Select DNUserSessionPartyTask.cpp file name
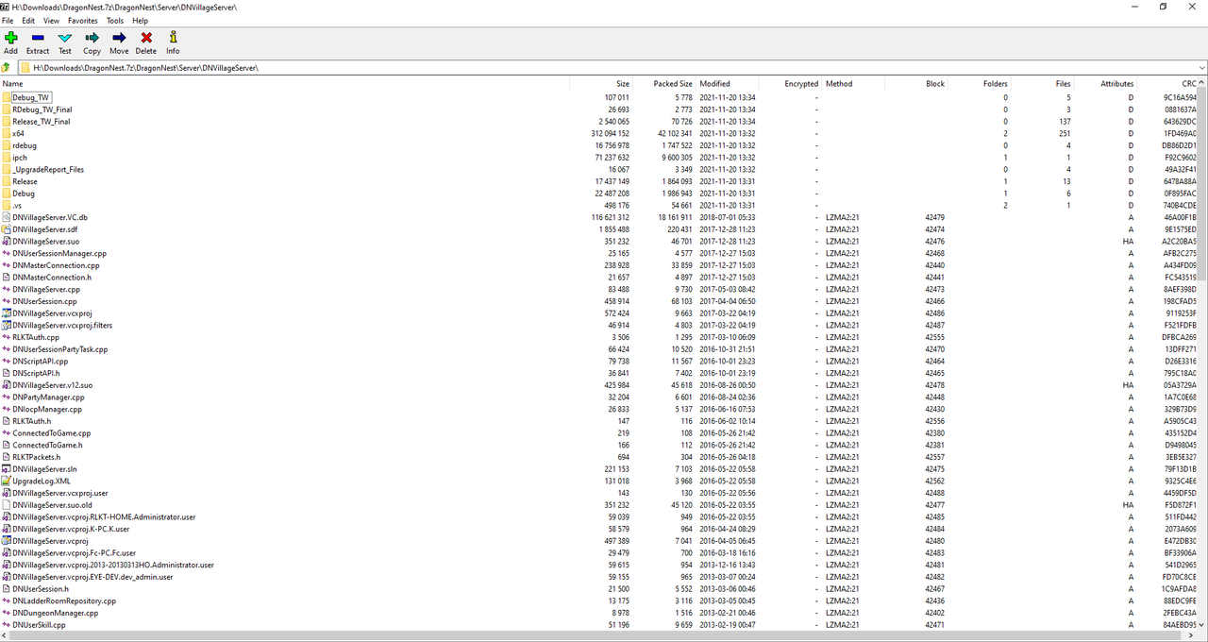Image resolution: width=1208 pixels, height=642 pixels. coord(60,349)
